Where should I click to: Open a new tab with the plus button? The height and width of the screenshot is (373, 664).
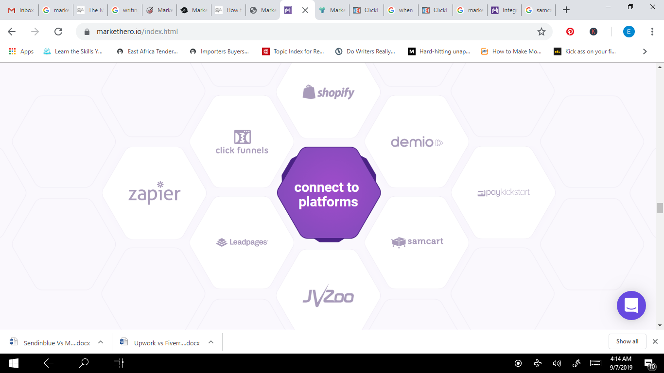[x=566, y=10]
